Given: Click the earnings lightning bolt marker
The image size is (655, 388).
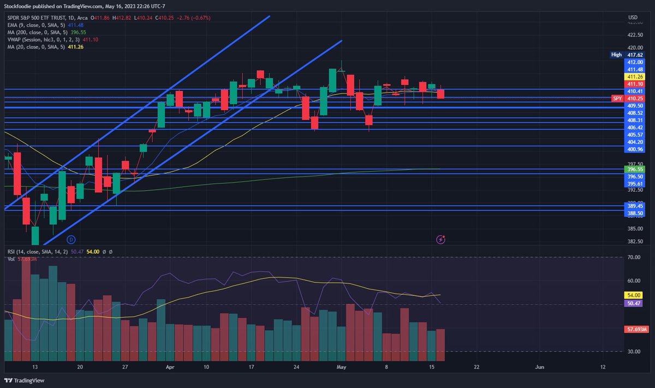Looking at the screenshot, I should pyautogui.click(x=441, y=239).
